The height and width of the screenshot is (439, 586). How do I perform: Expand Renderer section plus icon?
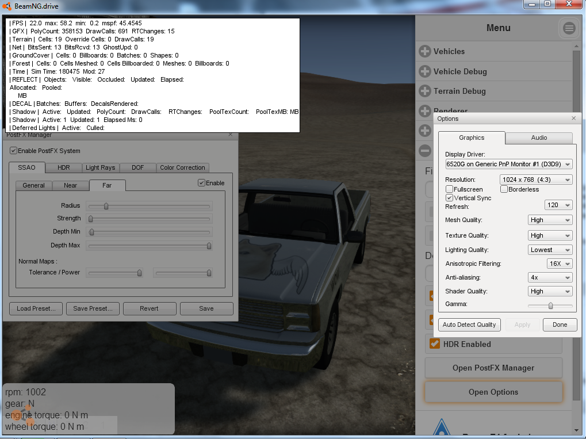[x=425, y=110]
